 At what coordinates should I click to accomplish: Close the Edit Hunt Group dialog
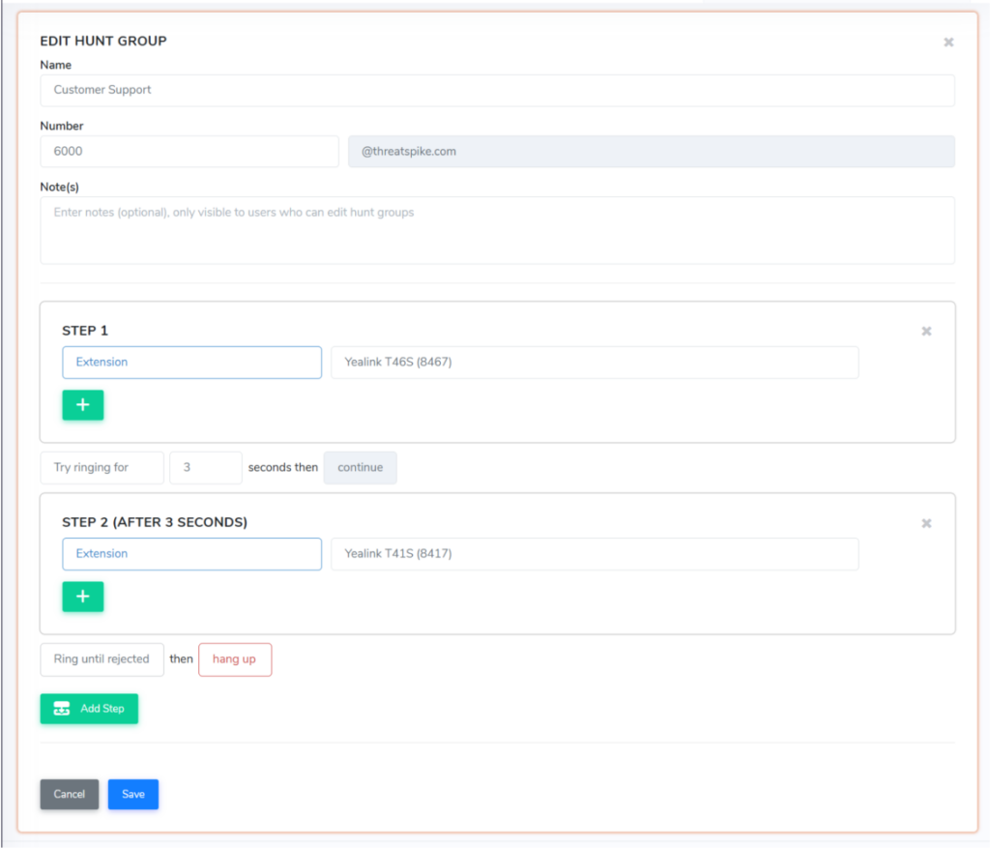[948, 43]
